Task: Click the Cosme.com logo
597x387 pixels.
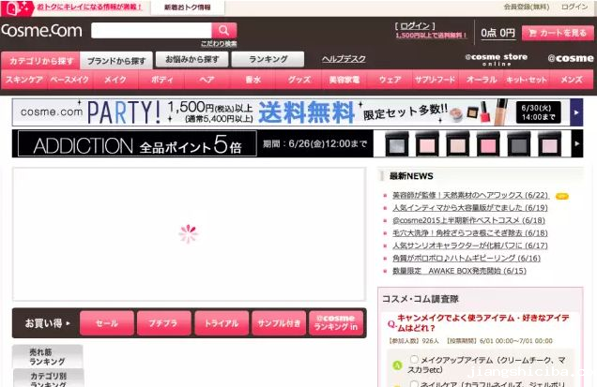Action: click(41, 30)
